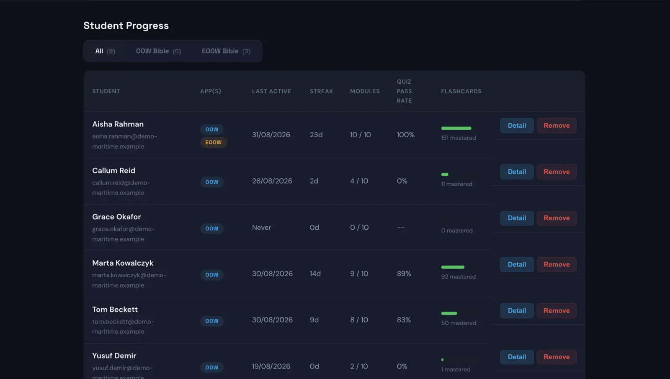Image resolution: width=670 pixels, height=379 pixels.
Task: Open Detail for Aisha Rahman
Action: pyautogui.click(x=517, y=125)
